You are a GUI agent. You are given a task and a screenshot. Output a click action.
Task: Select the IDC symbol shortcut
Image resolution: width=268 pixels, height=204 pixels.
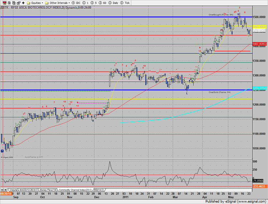(x=76, y=3)
